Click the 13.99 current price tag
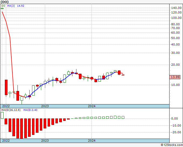This screenshot has width=183, height=147. click(x=175, y=77)
